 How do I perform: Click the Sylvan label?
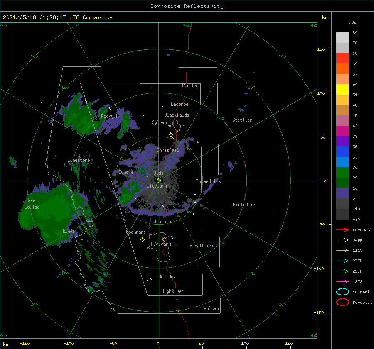(x=159, y=122)
